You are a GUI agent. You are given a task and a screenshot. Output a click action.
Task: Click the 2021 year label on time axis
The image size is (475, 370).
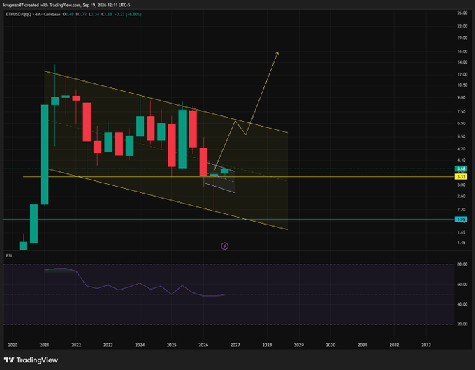coord(44,345)
